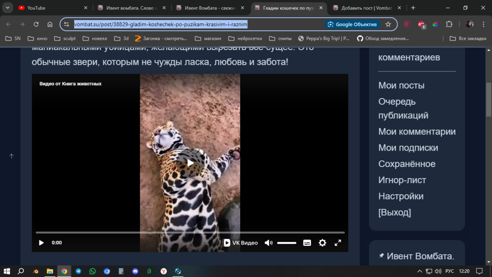Open the 'кино' bookmarks folder
Screen dimensions: 492x277
(37, 39)
